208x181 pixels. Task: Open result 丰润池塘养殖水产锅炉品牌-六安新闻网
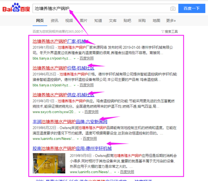tap(70, 122)
